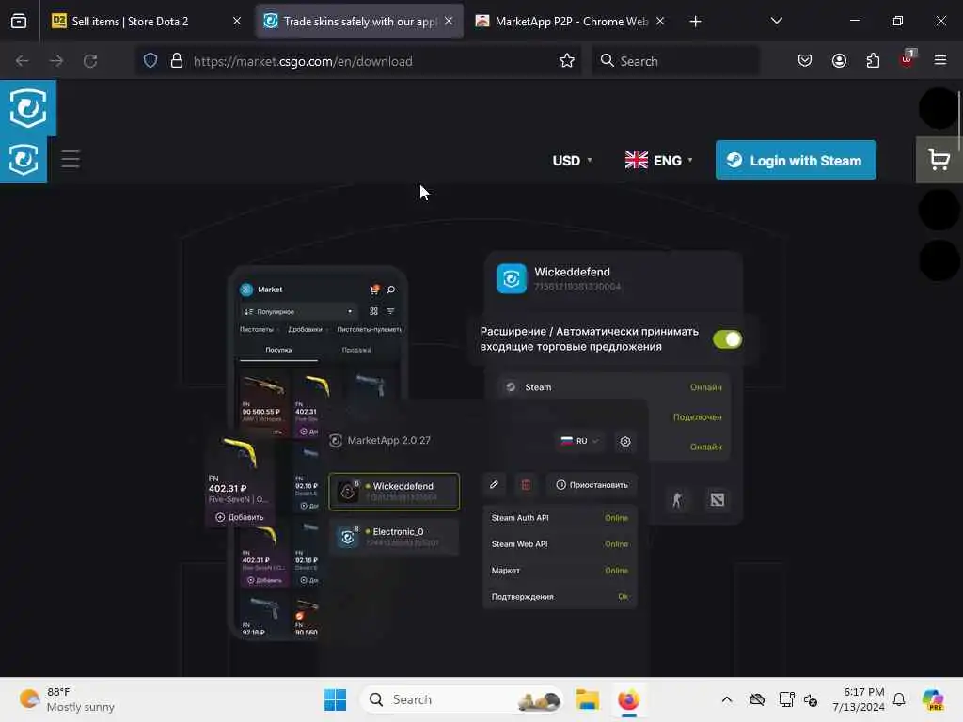This screenshot has width=963, height=722.
Task: Click the Приостановить pause button
Action: click(592, 485)
